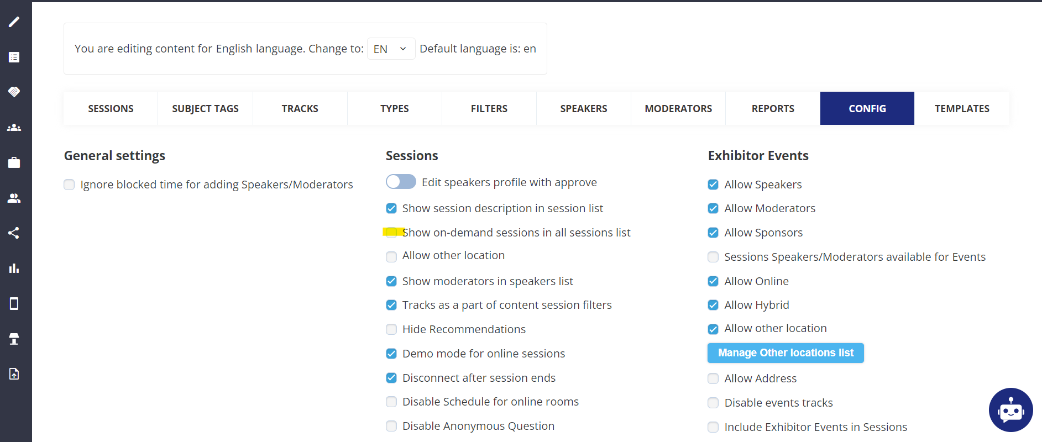Click the list document icon in sidebar
Screen dimensions: 1042x442
[14, 57]
